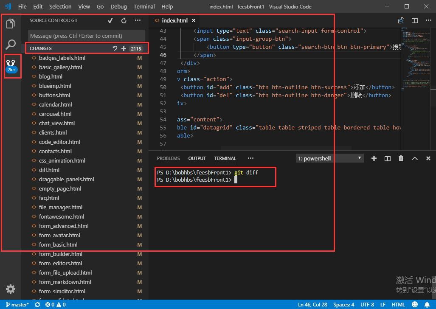Open the Debug menu

[x=118, y=6]
